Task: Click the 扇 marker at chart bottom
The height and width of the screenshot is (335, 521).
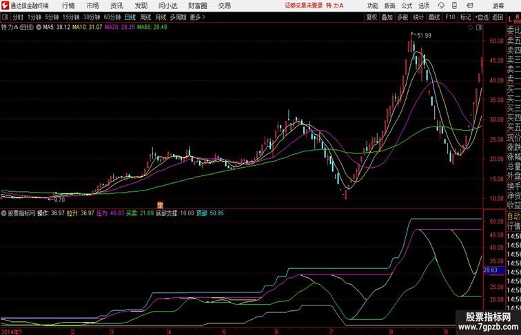Action: (x=160, y=205)
